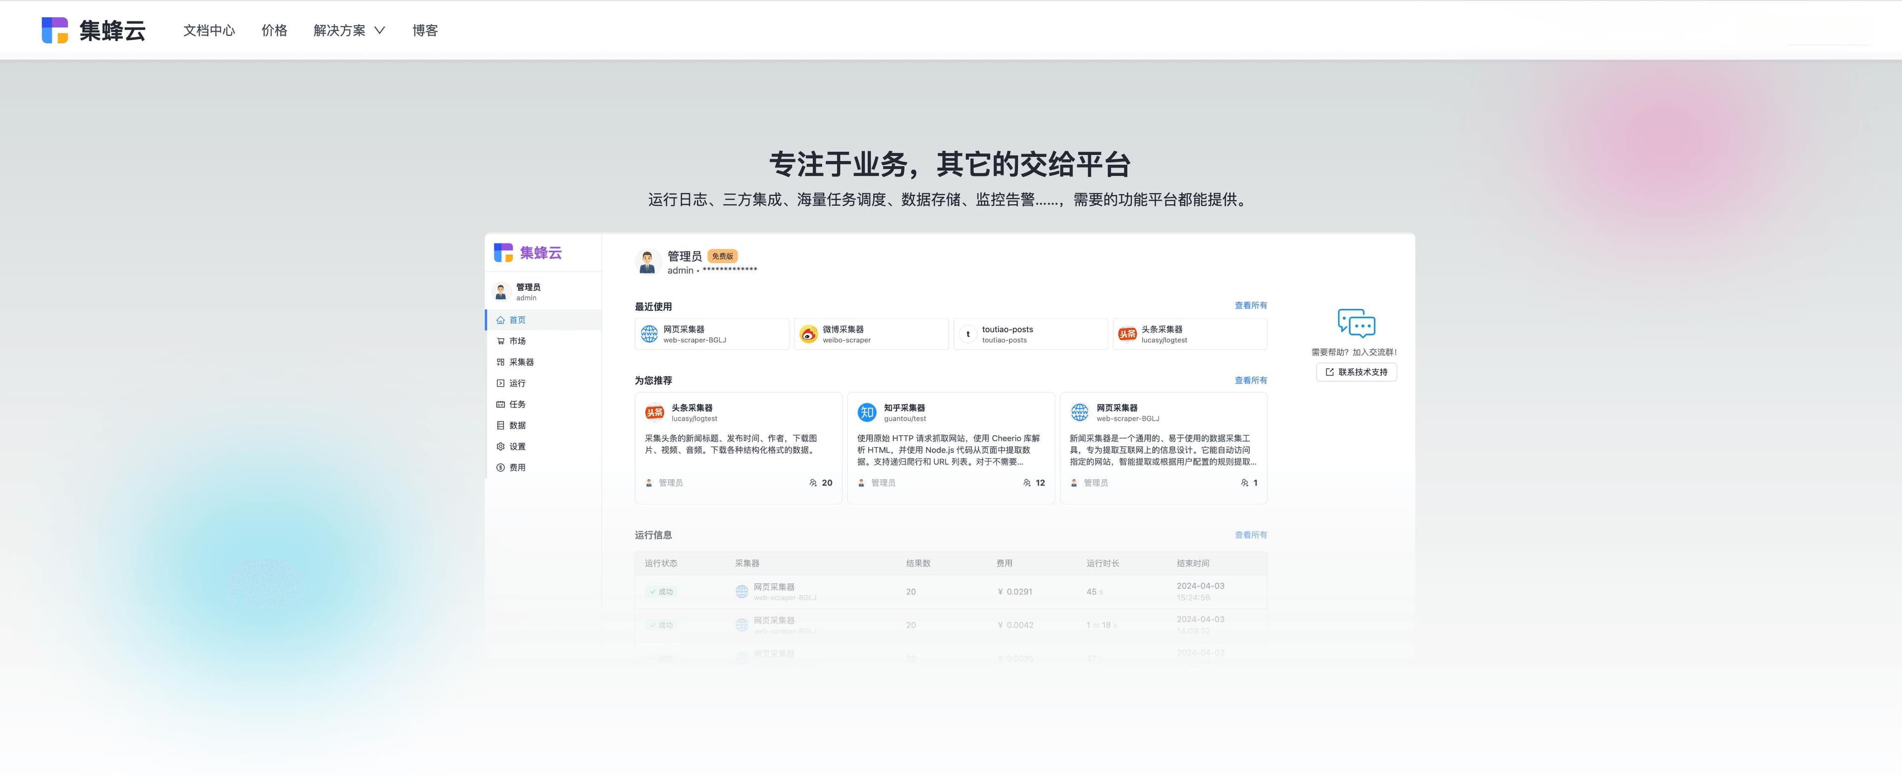Click the headline 专注于业务，其它的交给平台
The width and height of the screenshot is (1902, 777).
click(950, 164)
